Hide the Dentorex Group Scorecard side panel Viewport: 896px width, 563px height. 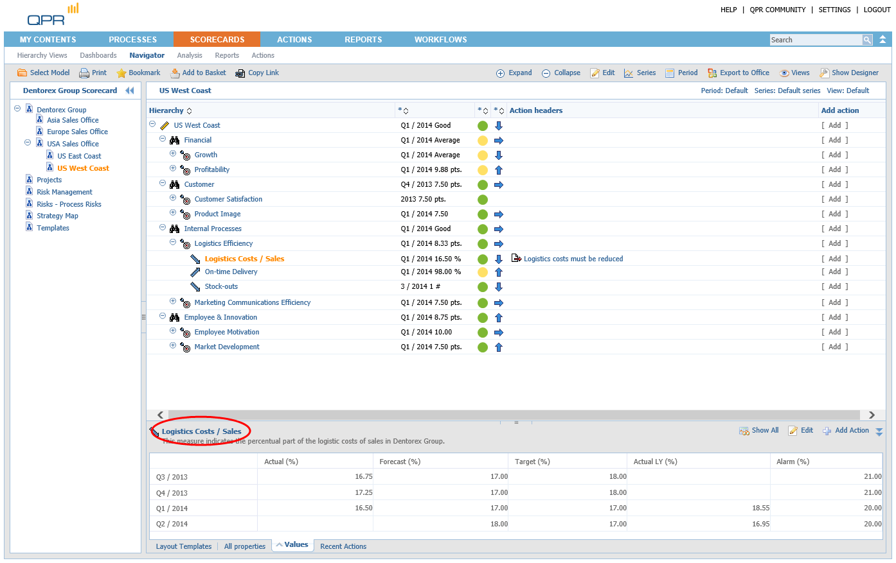tap(130, 91)
